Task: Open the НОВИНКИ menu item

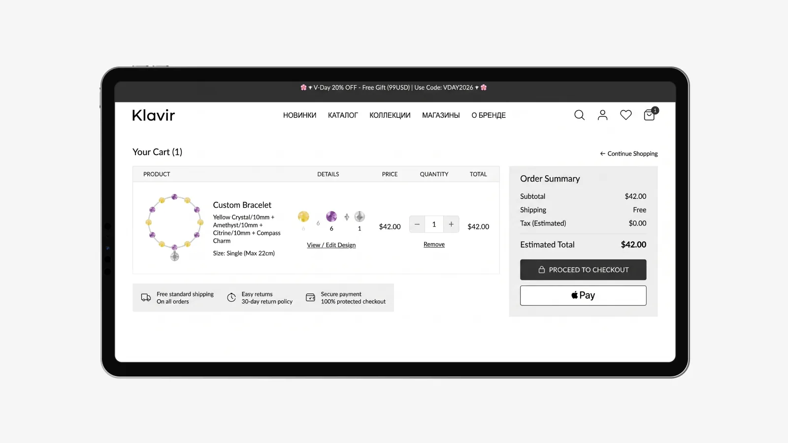Action: pos(299,115)
